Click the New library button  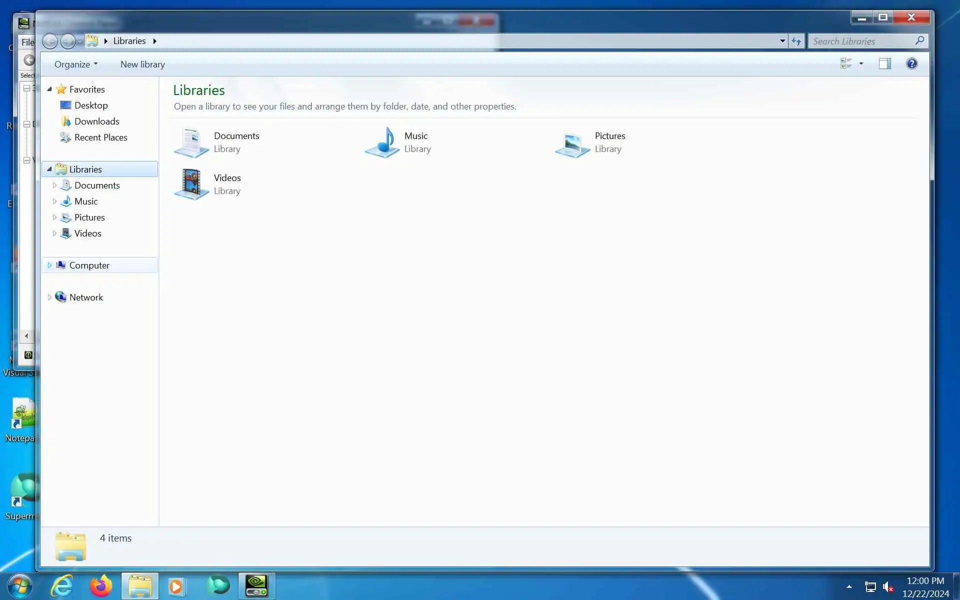(142, 64)
